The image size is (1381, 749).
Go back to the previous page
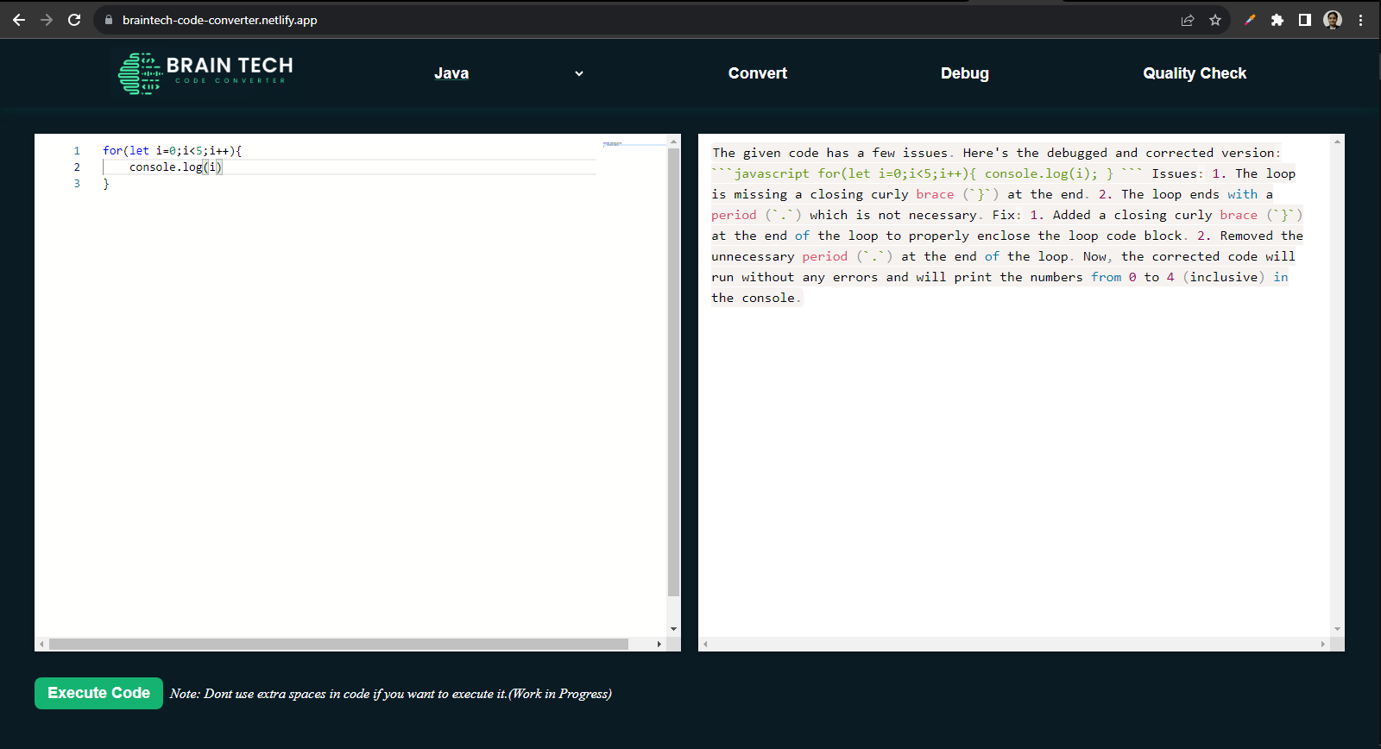[x=19, y=20]
